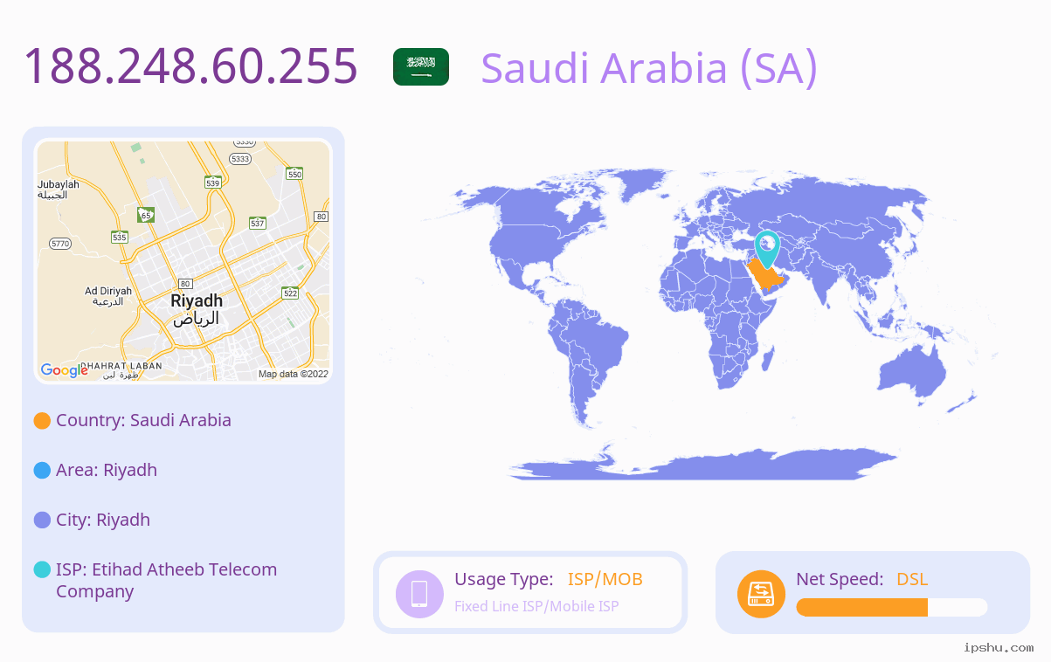Click the teal ISP bullet dot

coord(42,570)
